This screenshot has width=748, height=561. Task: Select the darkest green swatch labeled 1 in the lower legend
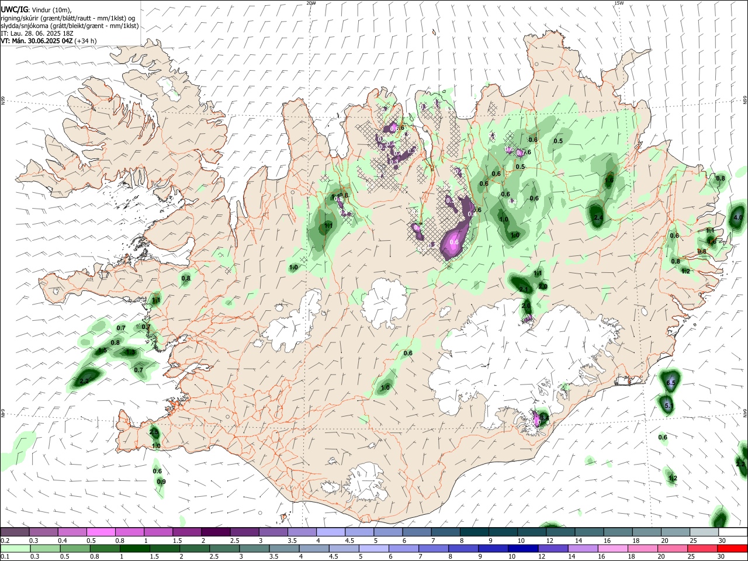click(134, 548)
